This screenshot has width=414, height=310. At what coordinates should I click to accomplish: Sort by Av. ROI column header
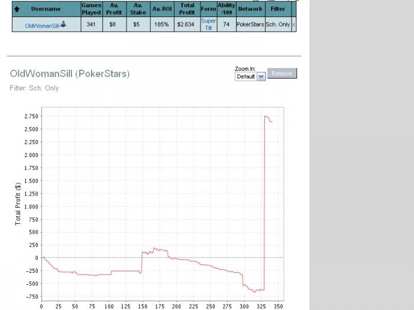tap(162, 9)
